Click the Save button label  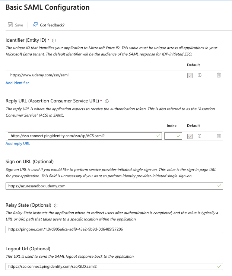point(19,25)
